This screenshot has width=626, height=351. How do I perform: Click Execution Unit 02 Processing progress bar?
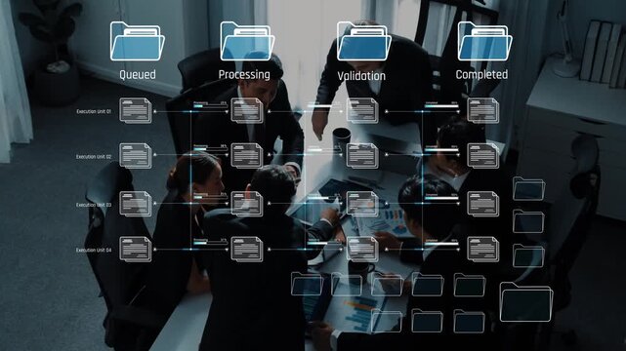click(210, 149)
